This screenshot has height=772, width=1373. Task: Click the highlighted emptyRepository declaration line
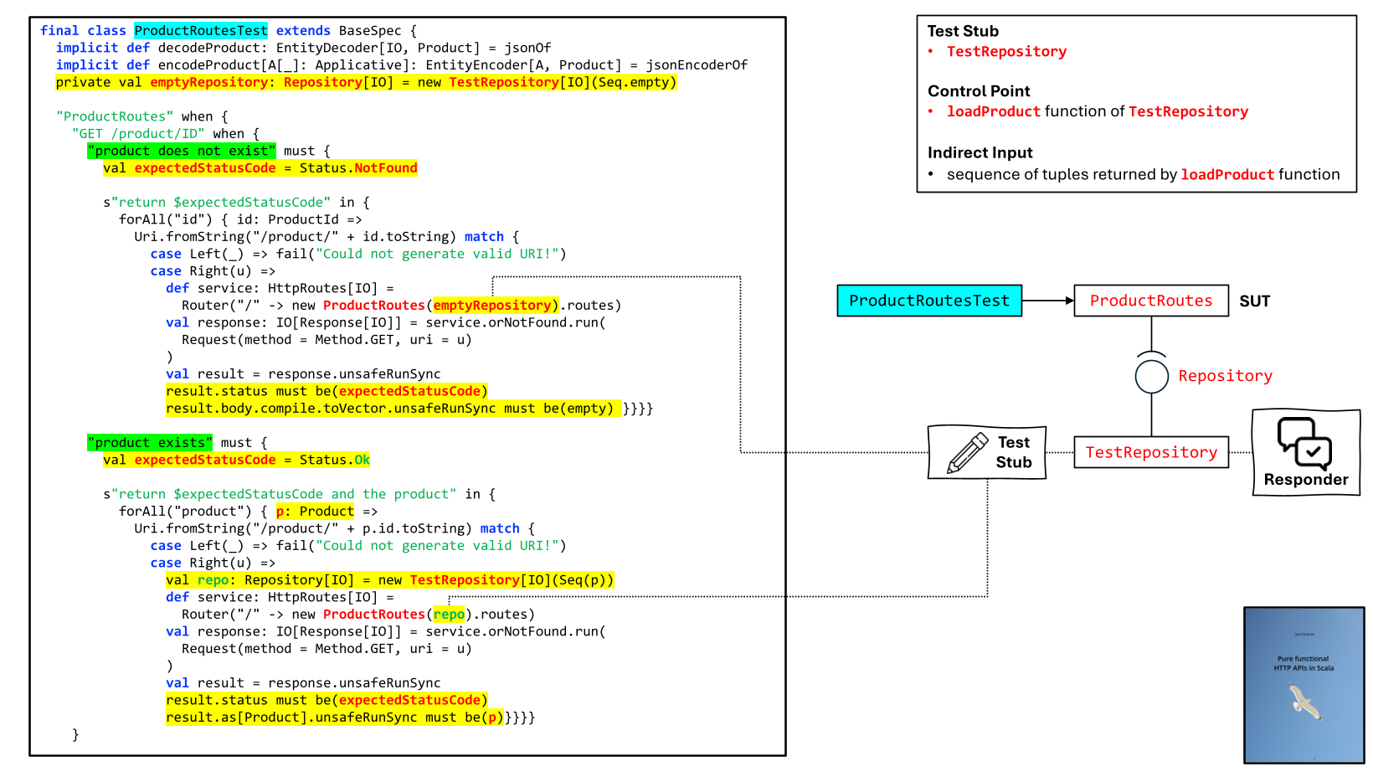click(366, 82)
